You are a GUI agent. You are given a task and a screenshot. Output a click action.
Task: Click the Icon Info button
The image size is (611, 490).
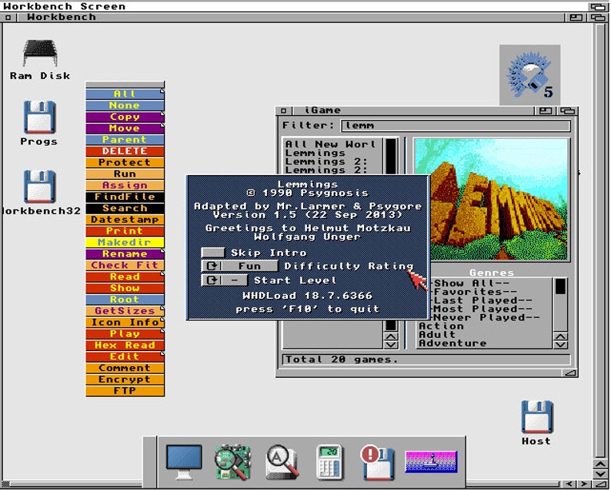(125, 322)
